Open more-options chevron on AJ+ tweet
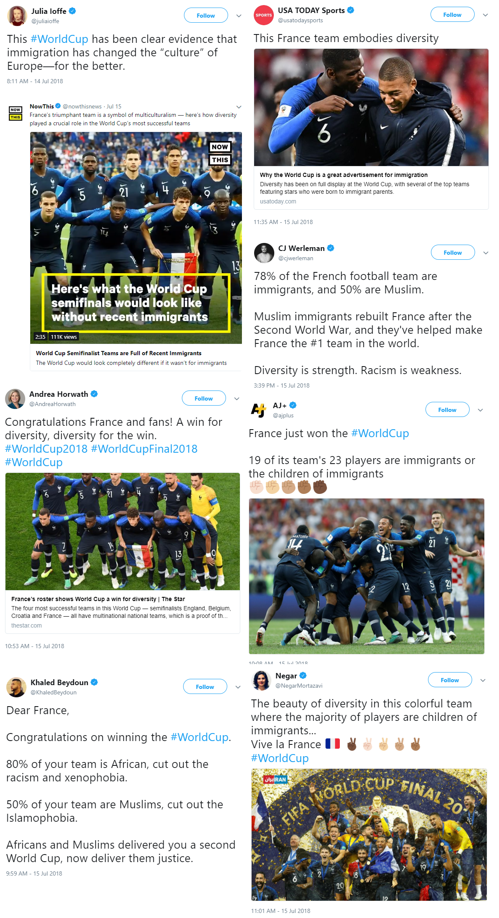This screenshot has width=499, height=918. [481, 410]
